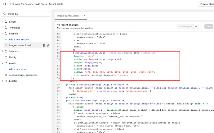Image resolution: width=214 pixels, height=133 pixels.
Task: Click the Format liquid button
Action: (185, 27)
